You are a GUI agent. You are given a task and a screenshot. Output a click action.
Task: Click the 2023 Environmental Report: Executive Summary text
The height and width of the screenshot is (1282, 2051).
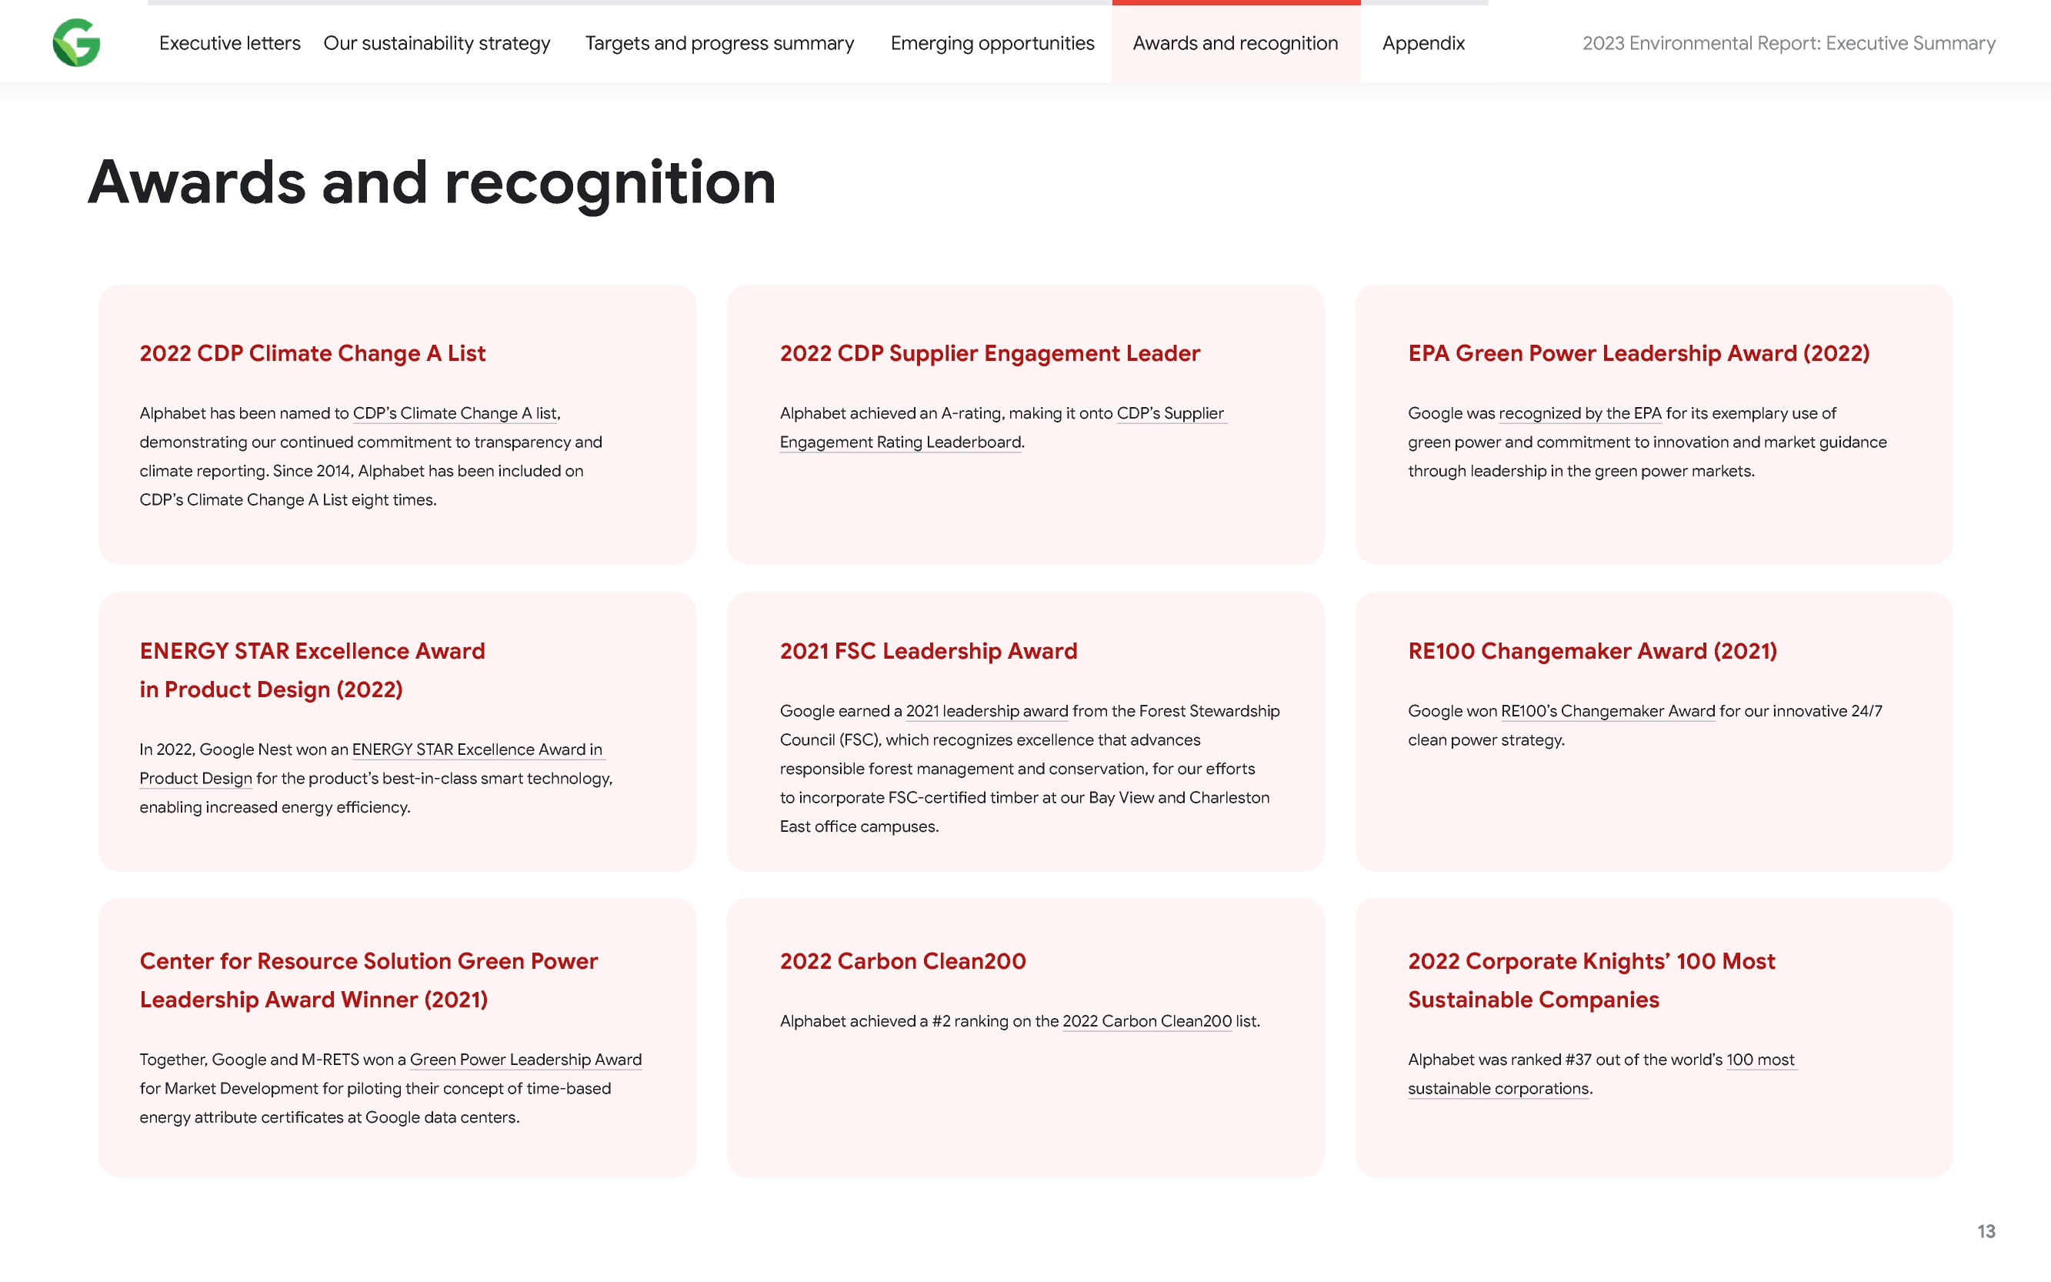1788,43
